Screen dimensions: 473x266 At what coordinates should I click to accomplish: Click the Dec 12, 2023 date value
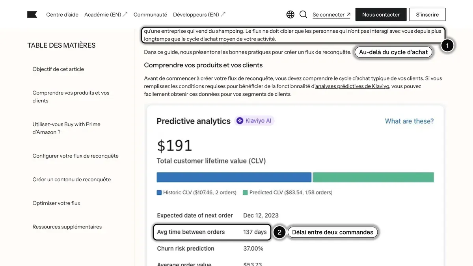[261, 216]
